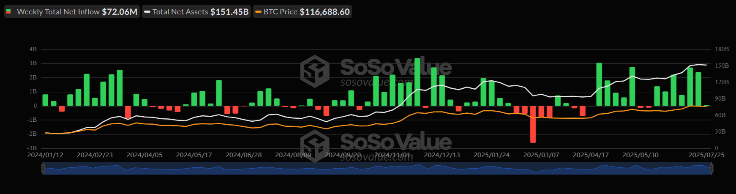Image resolution: width=736 pixels, height=194 pixels.
Task: Click the blue range selector area below chart
Action: [377, 169]
